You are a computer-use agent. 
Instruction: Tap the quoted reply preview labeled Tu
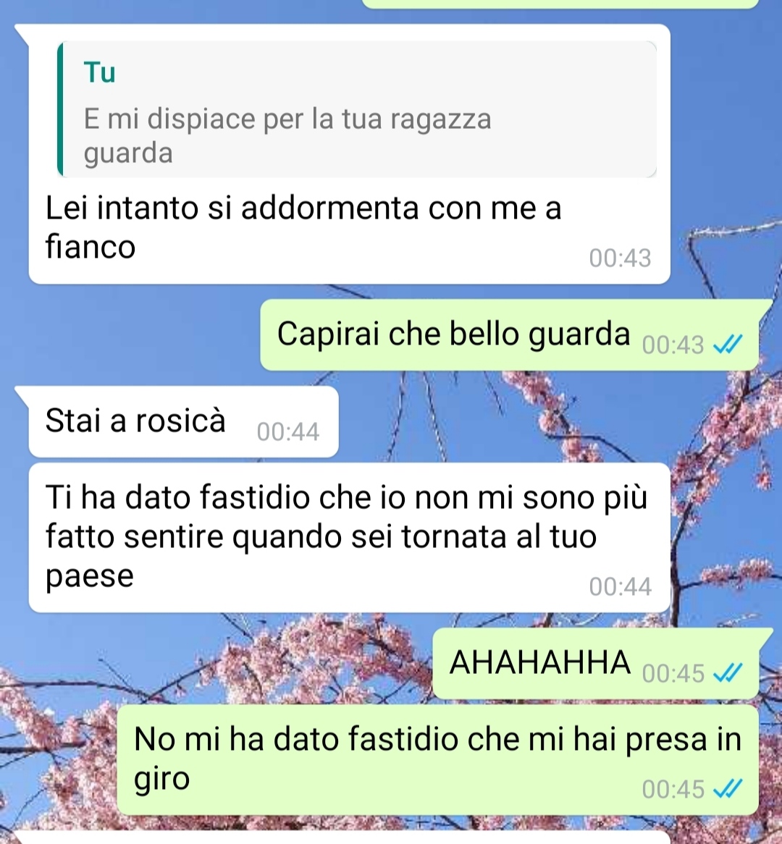click(x=357, y=109)
